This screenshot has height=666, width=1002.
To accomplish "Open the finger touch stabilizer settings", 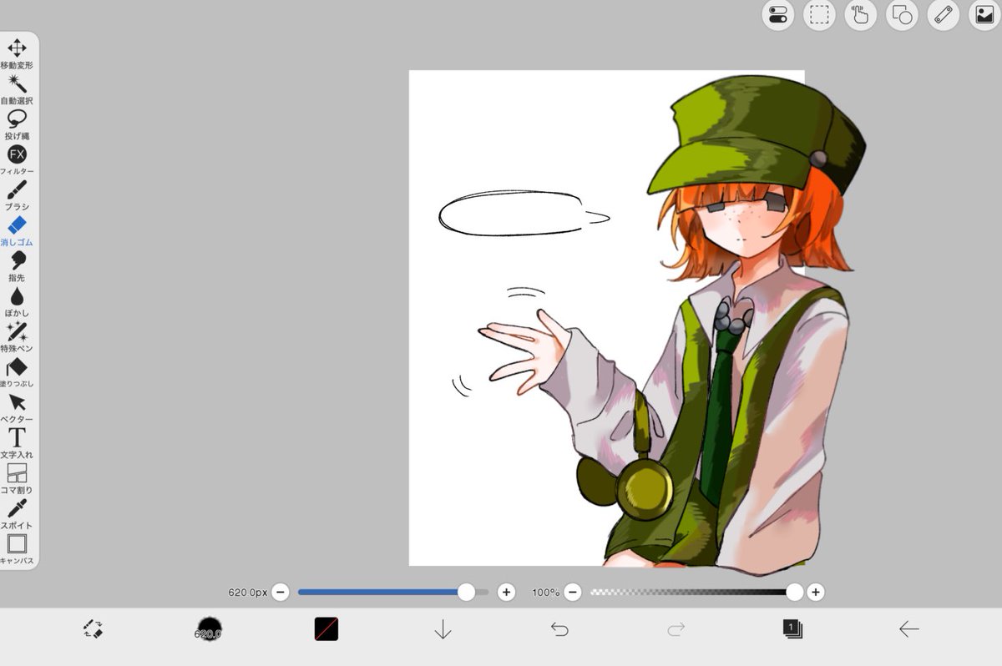I will (x=860, y=14).
